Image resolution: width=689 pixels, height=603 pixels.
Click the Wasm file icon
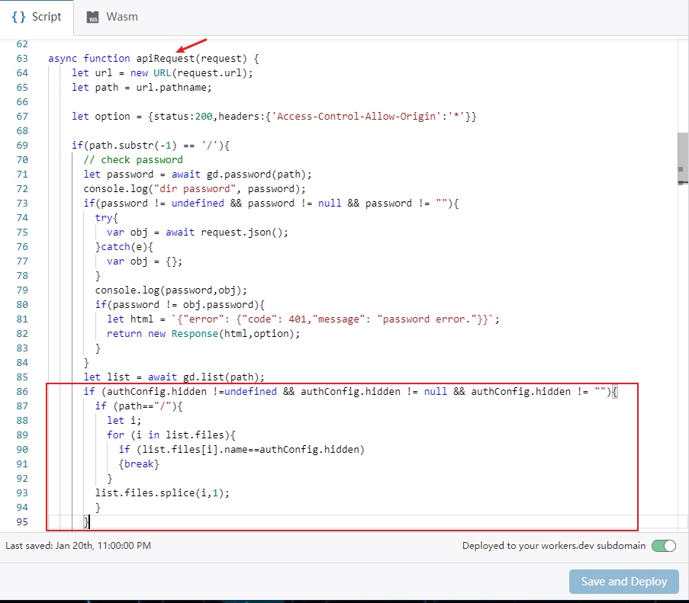(92, 17)
